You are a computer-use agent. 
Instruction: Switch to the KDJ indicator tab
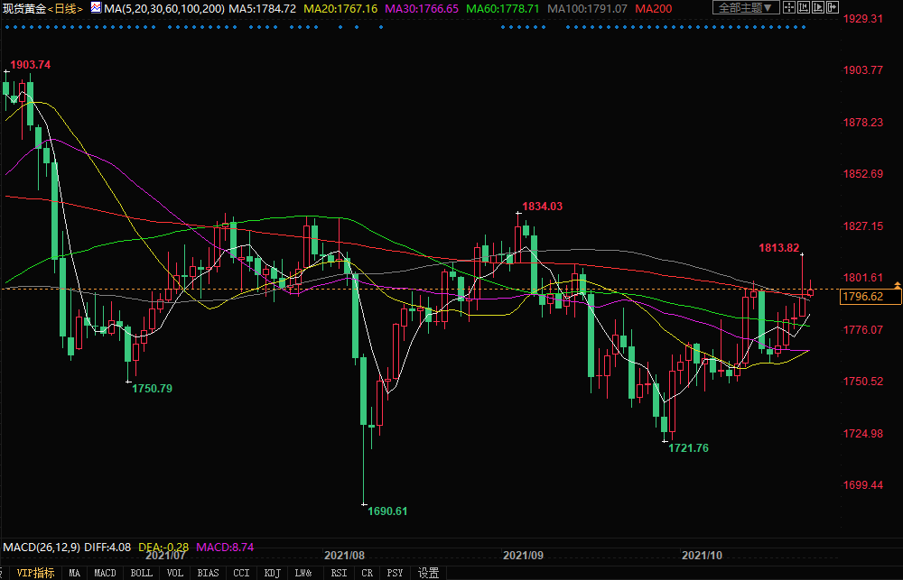coord(272,573)
